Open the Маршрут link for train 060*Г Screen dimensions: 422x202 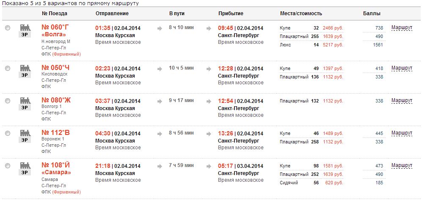(x=402, y=27)
